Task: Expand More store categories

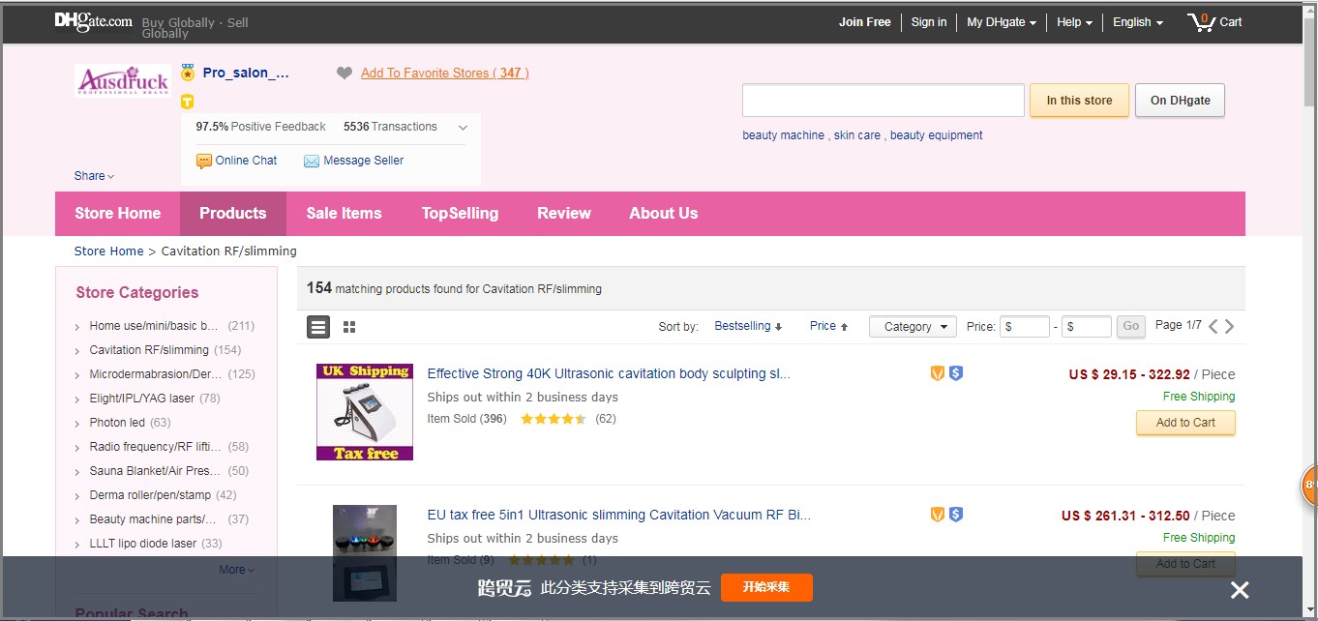Action: 236,570
